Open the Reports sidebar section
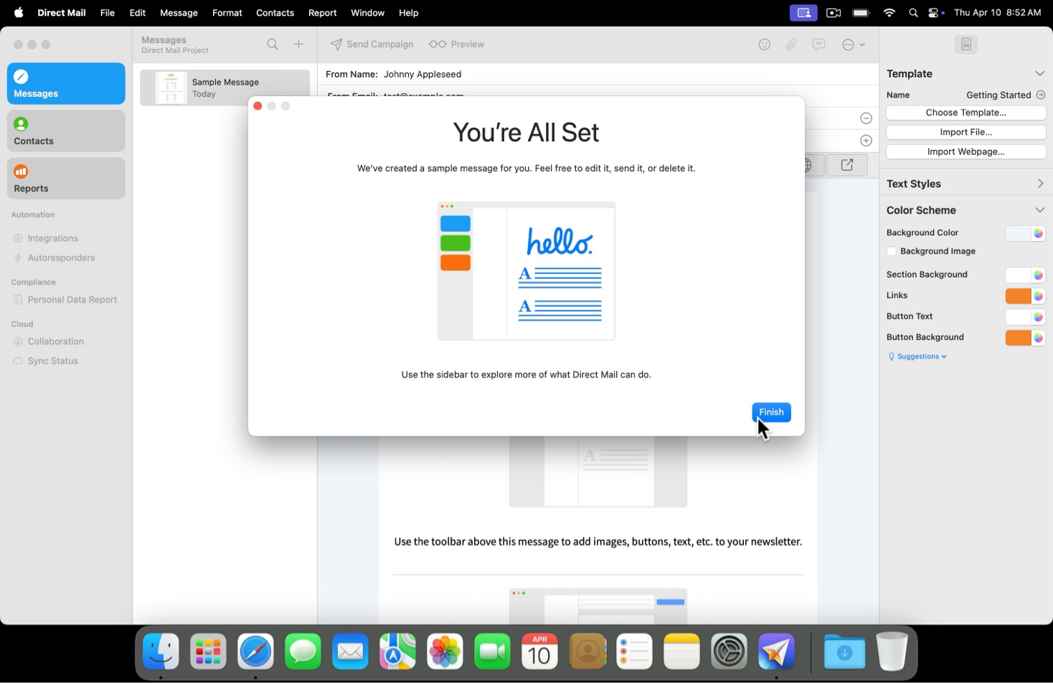The image size is (1053, 683). [66, 179]
